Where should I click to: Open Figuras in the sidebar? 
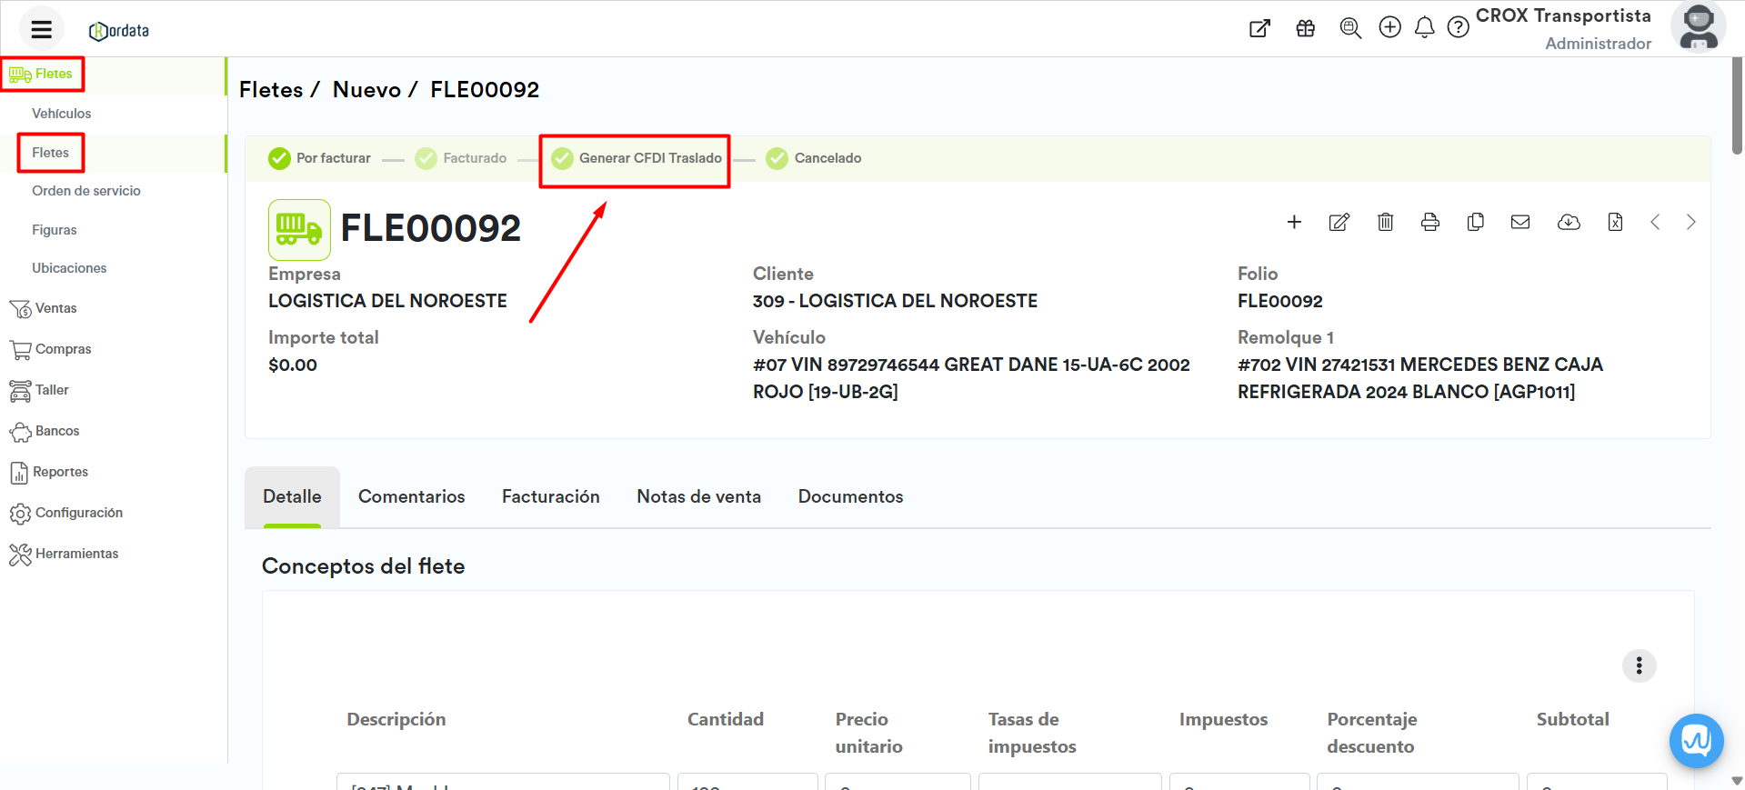(x=55, y=230)
